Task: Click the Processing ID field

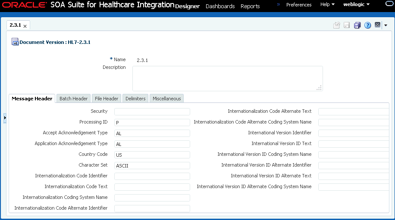Action: [x=152, y=122]
